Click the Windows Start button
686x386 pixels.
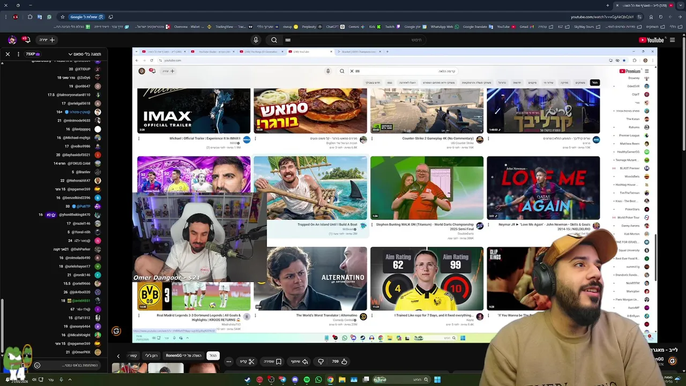point(437,380)
